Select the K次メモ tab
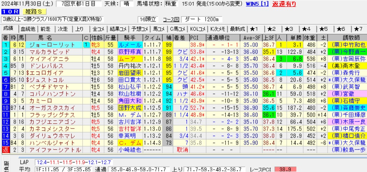Image resolution: width=367 pixels, height=172 pixels. [218, 29]
